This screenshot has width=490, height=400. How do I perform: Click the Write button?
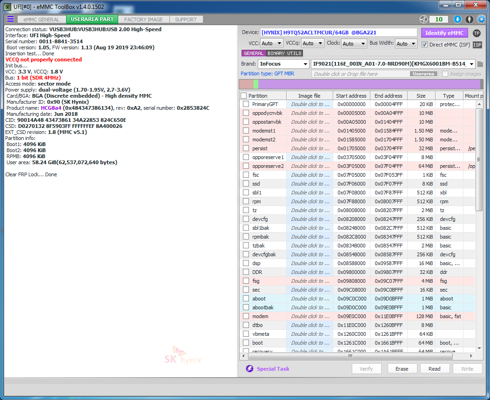(x=467, y=369)
